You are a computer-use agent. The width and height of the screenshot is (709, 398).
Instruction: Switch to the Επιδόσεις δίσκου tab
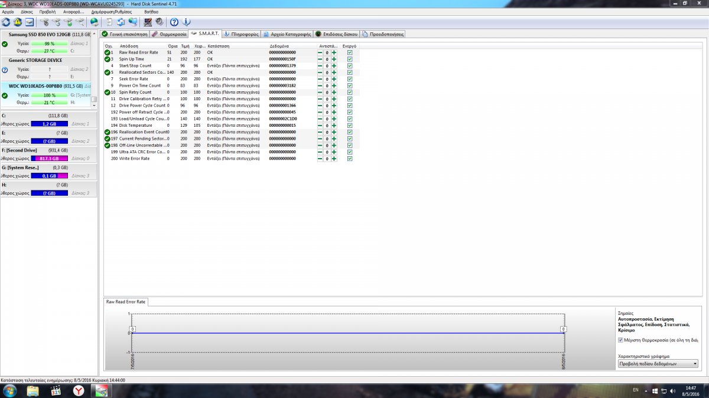(336, 34)
